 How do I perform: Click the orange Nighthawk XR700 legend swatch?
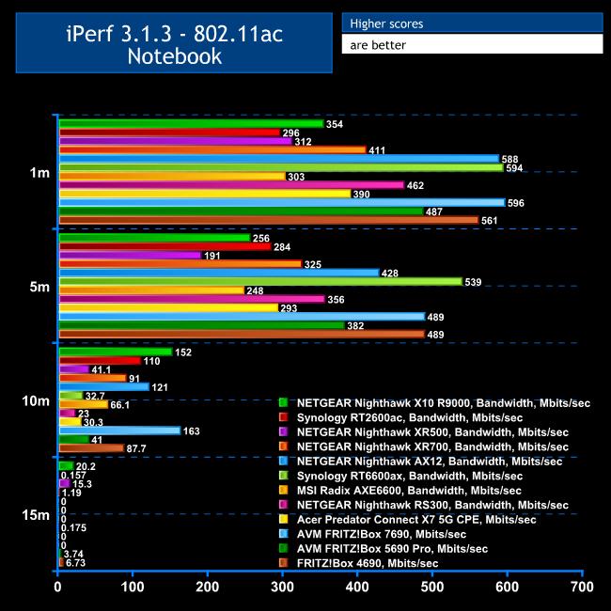(x=283, y=446)
